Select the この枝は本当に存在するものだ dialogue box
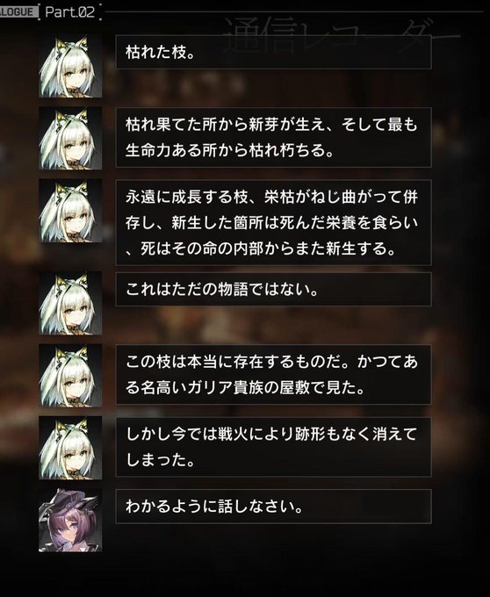 (x=273, y=375)
